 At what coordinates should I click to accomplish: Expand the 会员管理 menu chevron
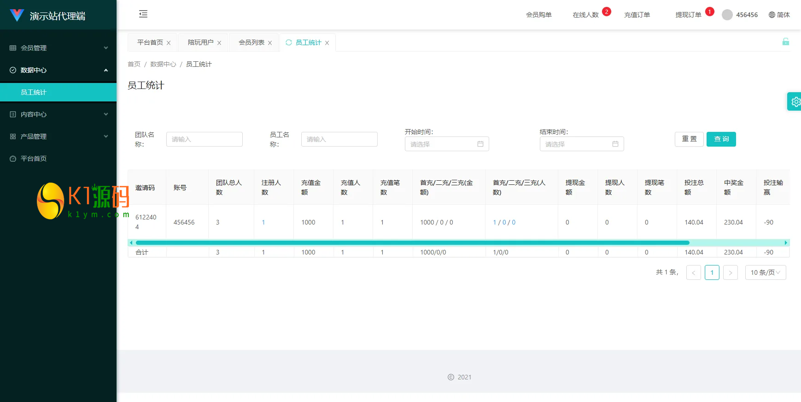click(x=106, y=48)
